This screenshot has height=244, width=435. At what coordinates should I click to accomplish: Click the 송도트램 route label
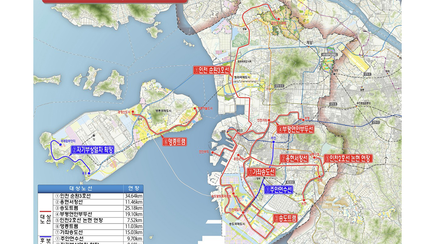tap(285, 218)
